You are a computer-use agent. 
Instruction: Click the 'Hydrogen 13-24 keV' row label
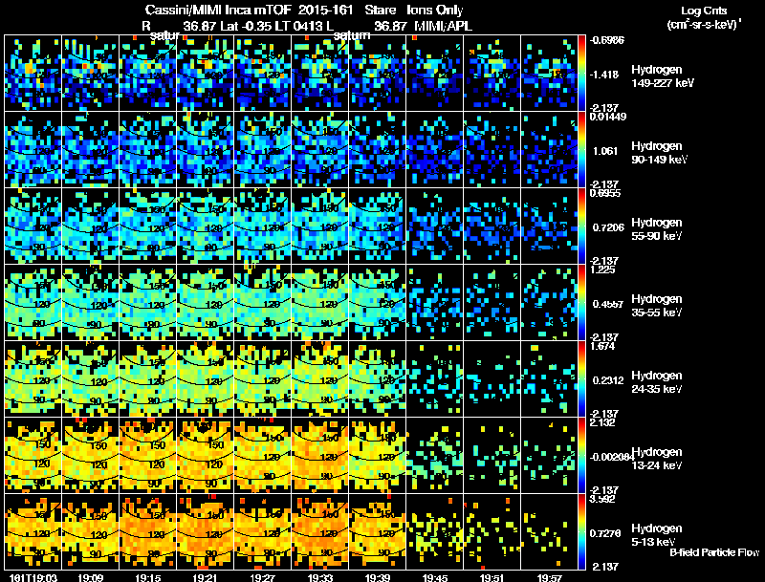point(657,459)
